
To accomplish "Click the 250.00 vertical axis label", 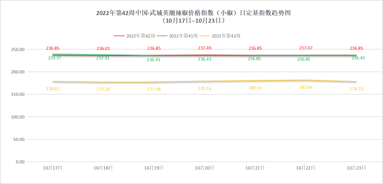I will pos(18,49).
